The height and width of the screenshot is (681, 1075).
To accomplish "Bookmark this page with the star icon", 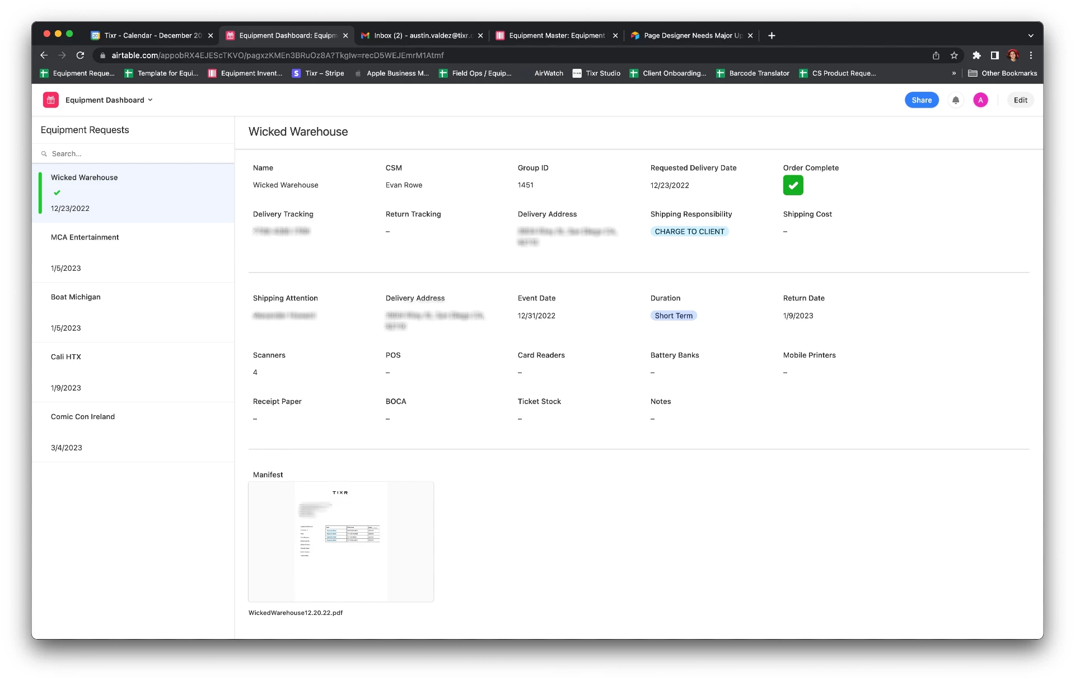I will coord(954,55).
